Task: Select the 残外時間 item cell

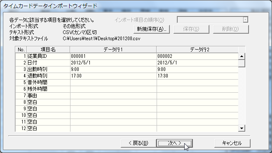Action: pyautogui.click(x=48, y=89)
